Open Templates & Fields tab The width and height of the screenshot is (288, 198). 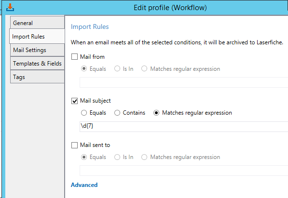pyautogui.click(x=37, y=63)
